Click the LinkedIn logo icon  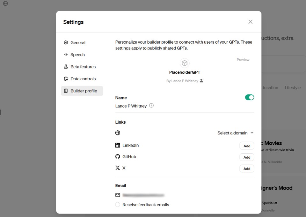point(118,145)
